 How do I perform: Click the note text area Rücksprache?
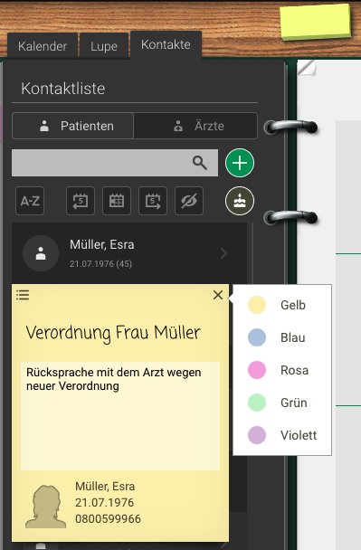coord(120,416)
